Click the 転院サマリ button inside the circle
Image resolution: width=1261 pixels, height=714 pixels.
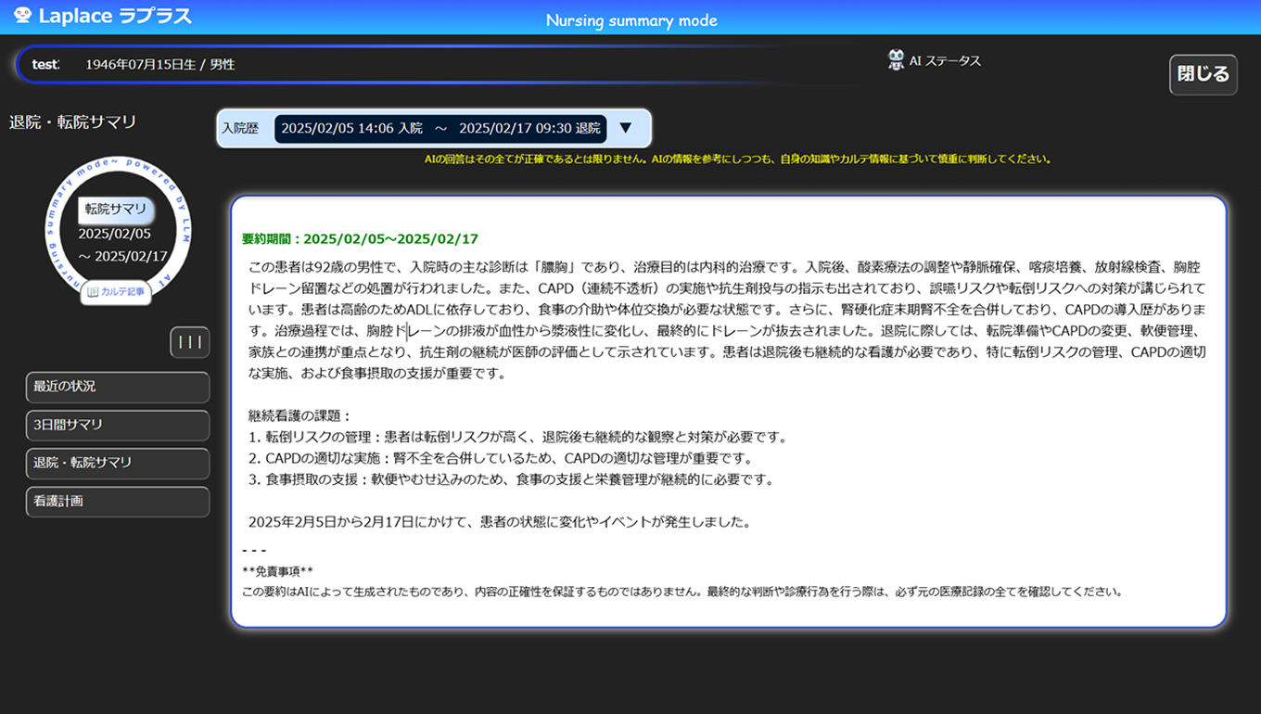[x=116, y=210]
